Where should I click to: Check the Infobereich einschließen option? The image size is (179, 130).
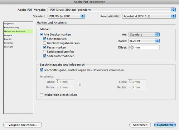point(41,95)
